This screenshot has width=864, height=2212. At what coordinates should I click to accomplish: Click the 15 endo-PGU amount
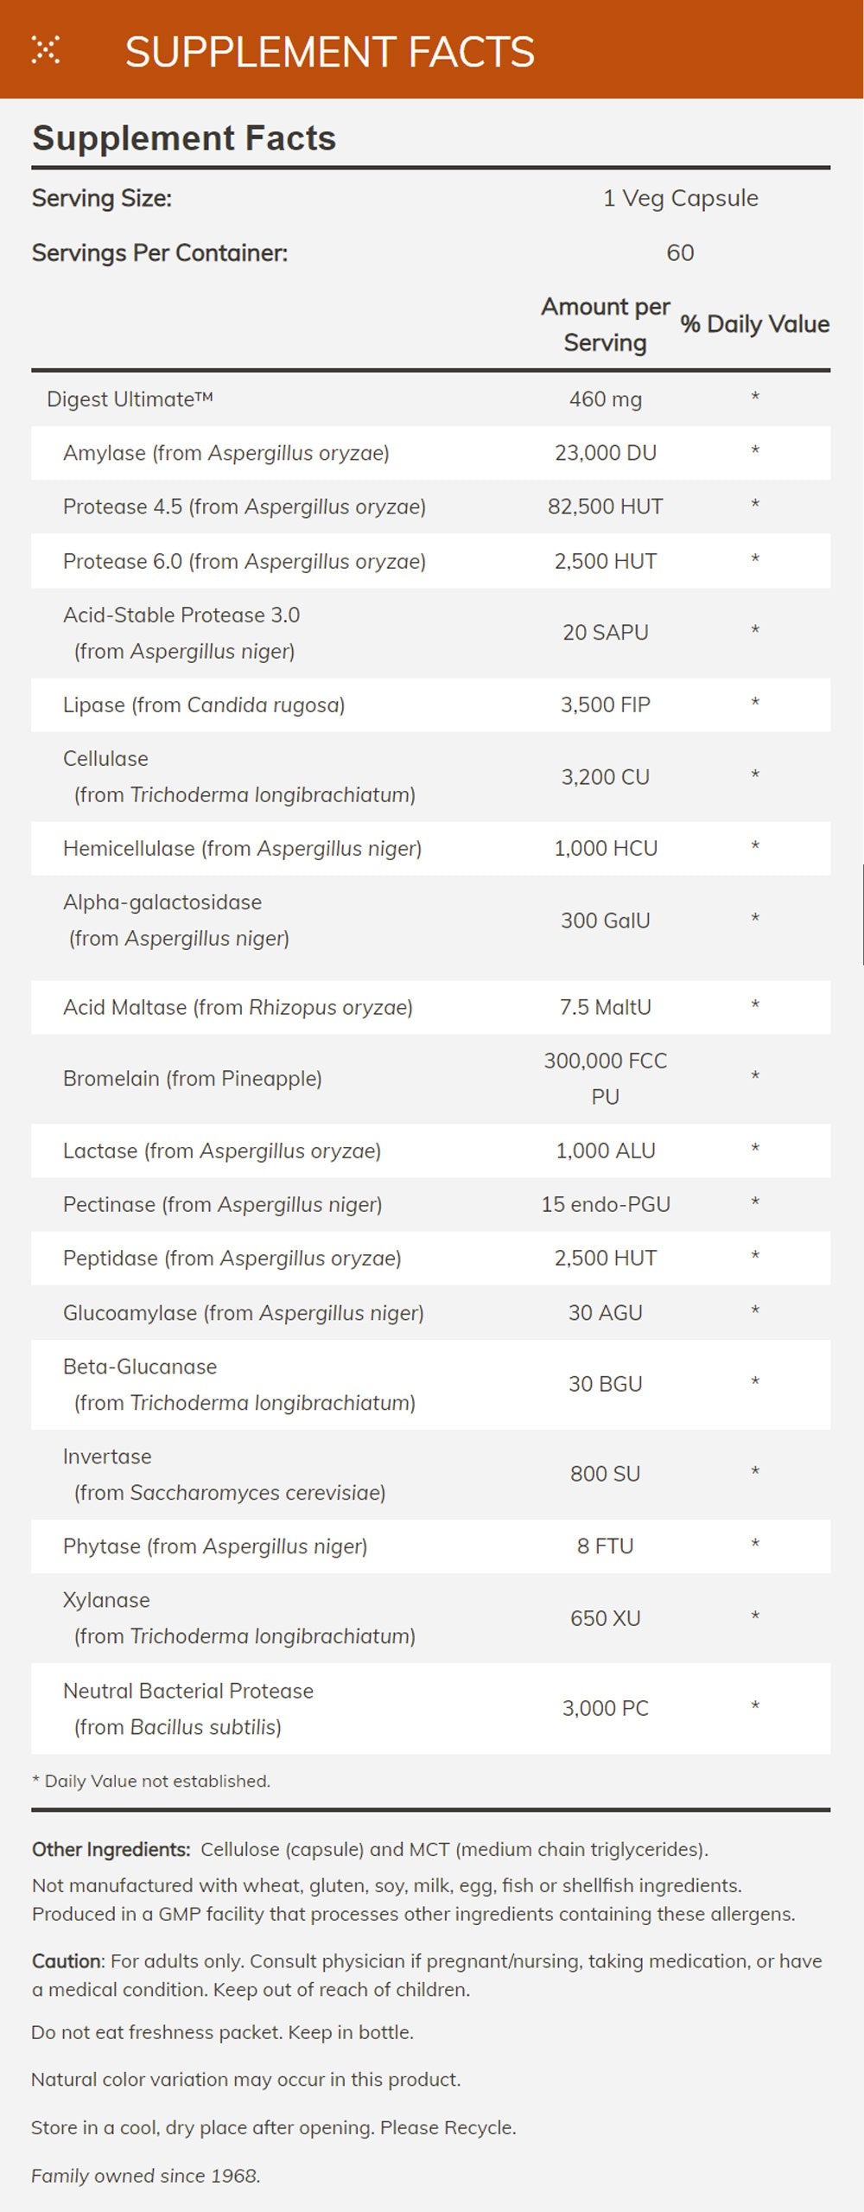605,1204
